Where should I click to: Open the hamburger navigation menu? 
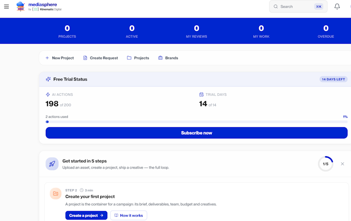[x=6, y=6]
